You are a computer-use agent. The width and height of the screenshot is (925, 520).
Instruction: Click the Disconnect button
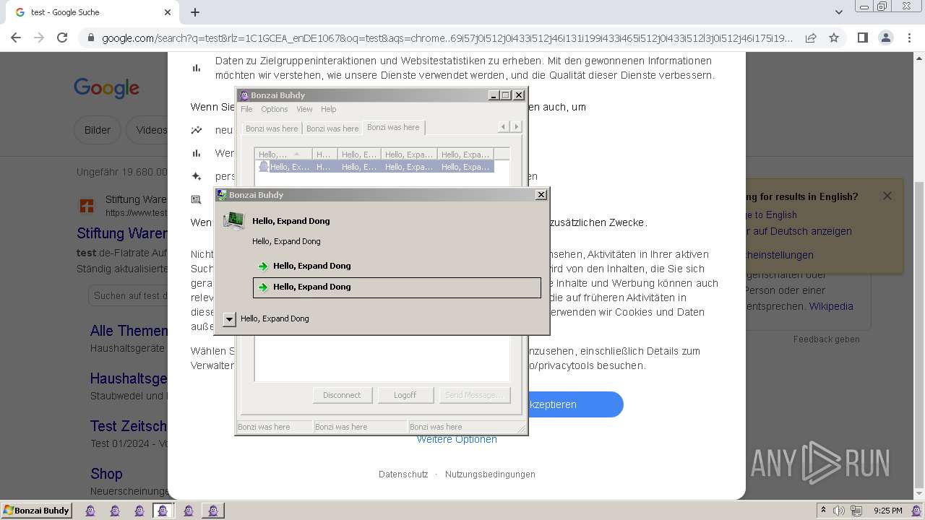342,395
